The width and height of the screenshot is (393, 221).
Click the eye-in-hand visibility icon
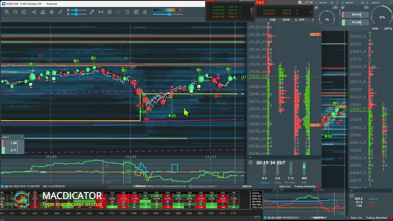[136, 12]
